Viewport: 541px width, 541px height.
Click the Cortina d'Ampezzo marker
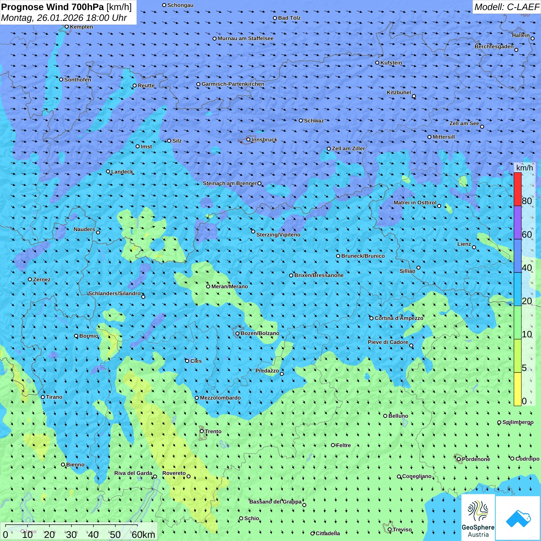point(371,318)
